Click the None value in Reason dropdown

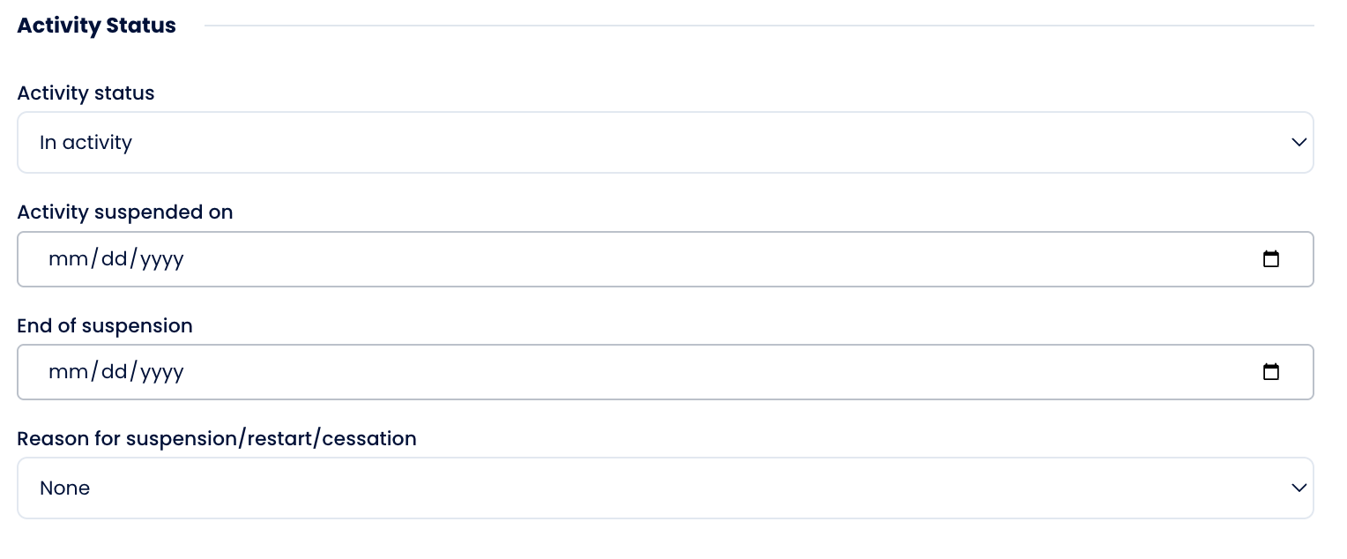[x=64, y=488]
